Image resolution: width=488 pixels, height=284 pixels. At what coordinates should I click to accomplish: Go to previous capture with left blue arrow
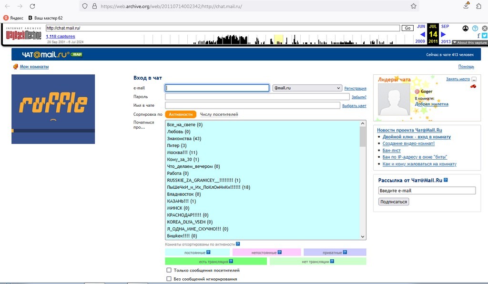pos(422,34)
